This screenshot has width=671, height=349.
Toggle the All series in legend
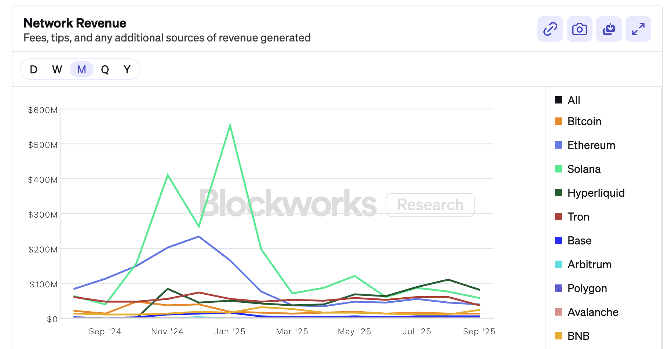point(567,100)
